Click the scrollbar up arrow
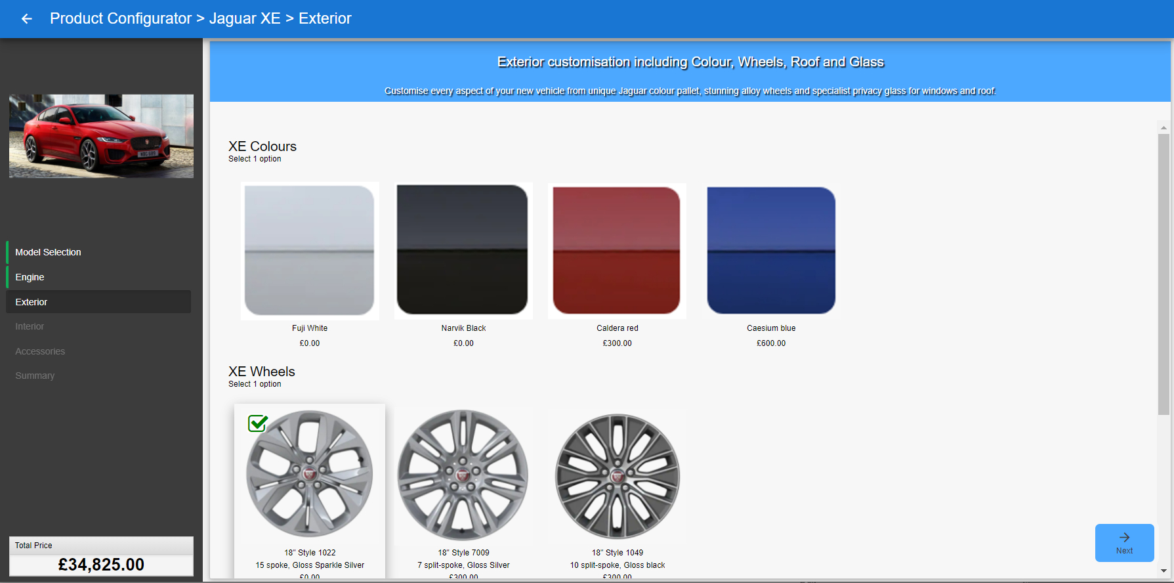Image resolution: width=1174 pixels, height=583 pixels. 1164,128
